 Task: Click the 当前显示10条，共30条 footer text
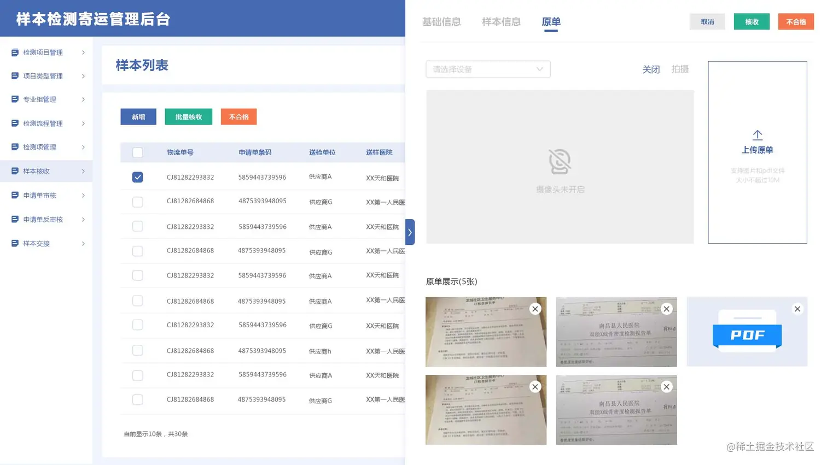click(x=156, y=434)
